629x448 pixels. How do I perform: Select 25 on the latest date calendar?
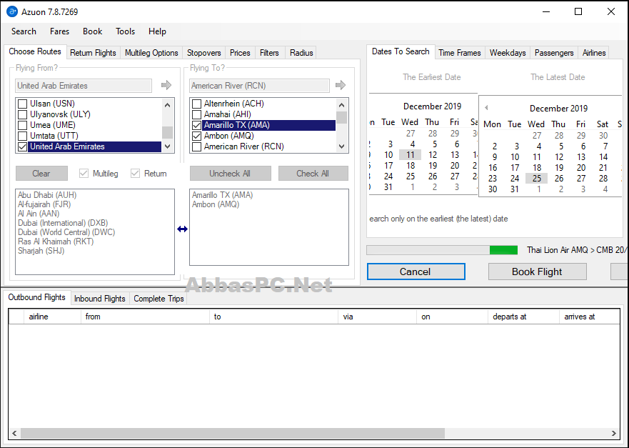537,178
